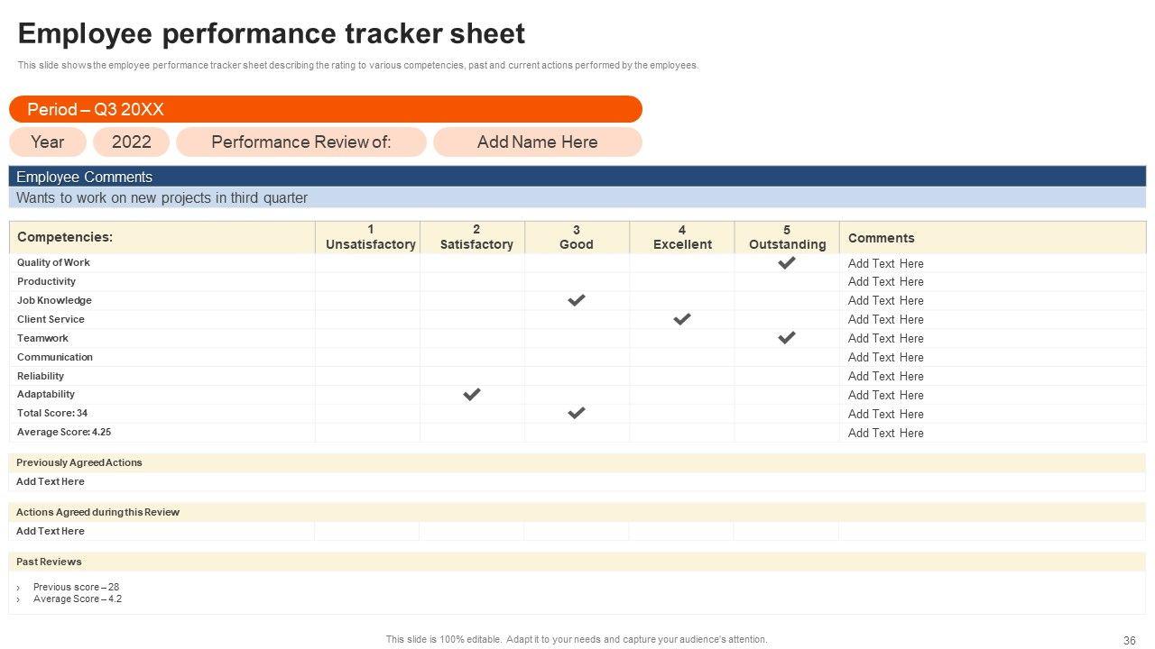Select the 1 Unsatisfactory column header
The image size is (1155, 649).
[370, 237]
